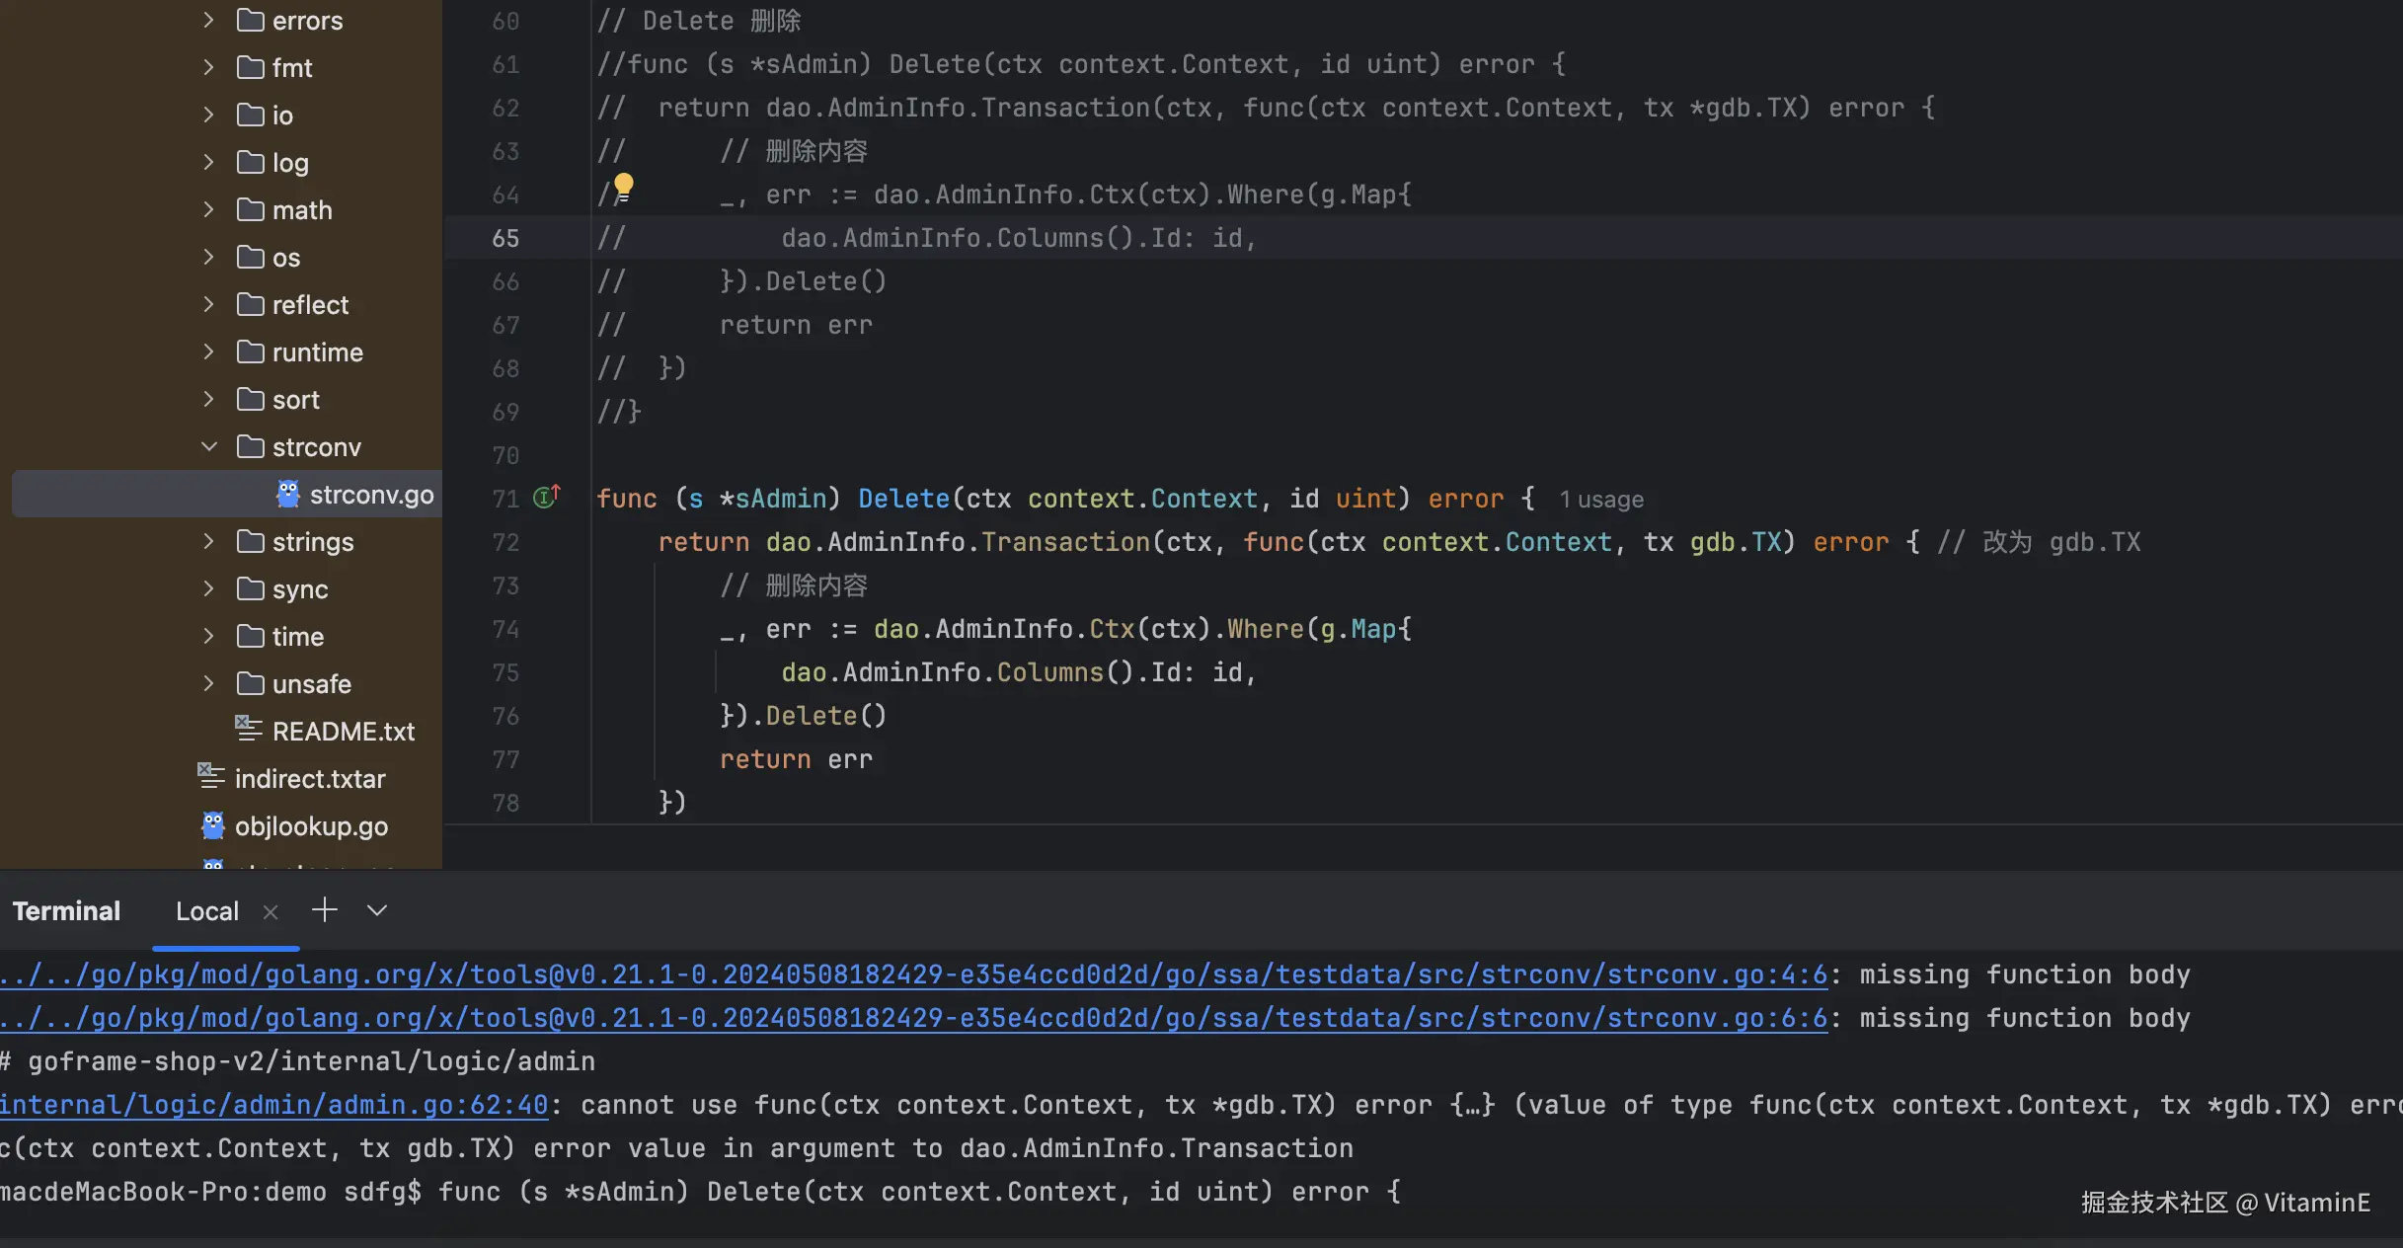Open the admin.go:62:40 error link
The height and width of the screenshot is (1248, 2403).
pos(273,1105)
